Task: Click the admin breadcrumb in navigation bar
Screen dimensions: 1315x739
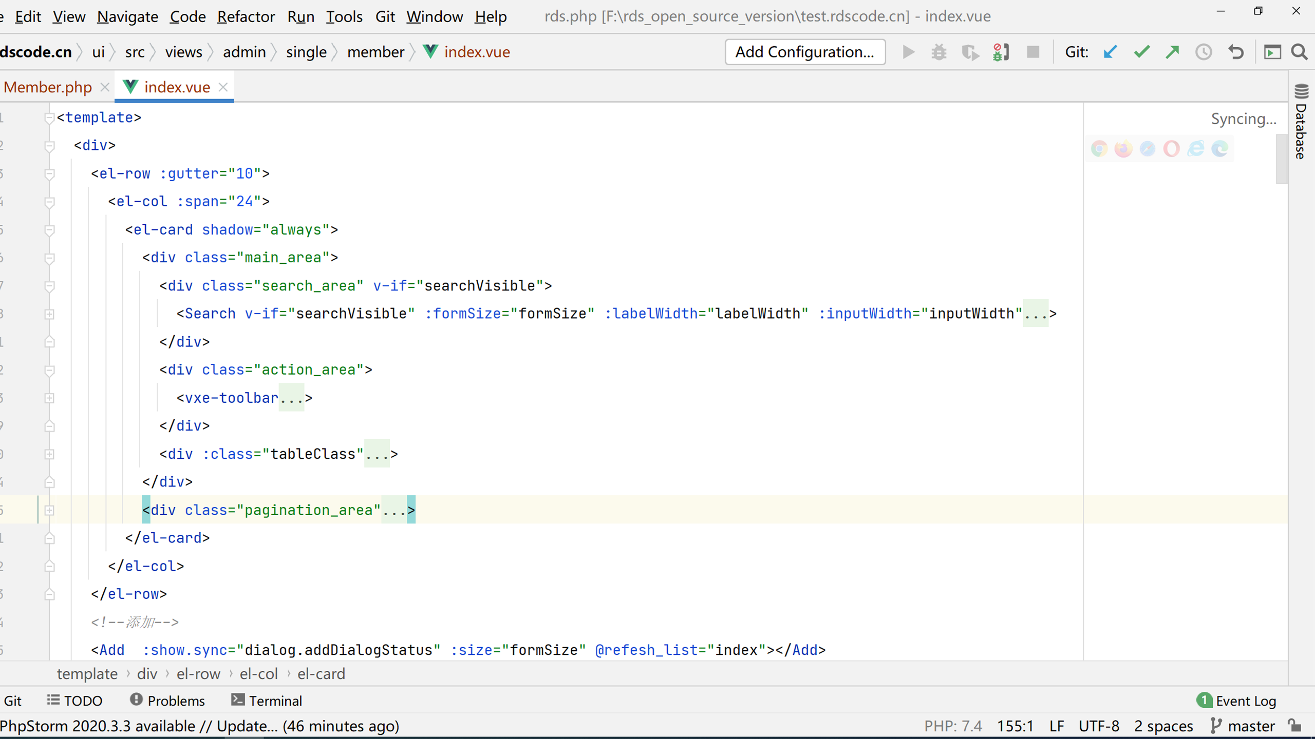Action: coord(244,52)
